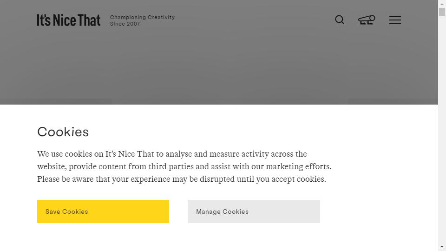Click the Manage Cookies label text
446x251 pixels.
pos(222,212)
